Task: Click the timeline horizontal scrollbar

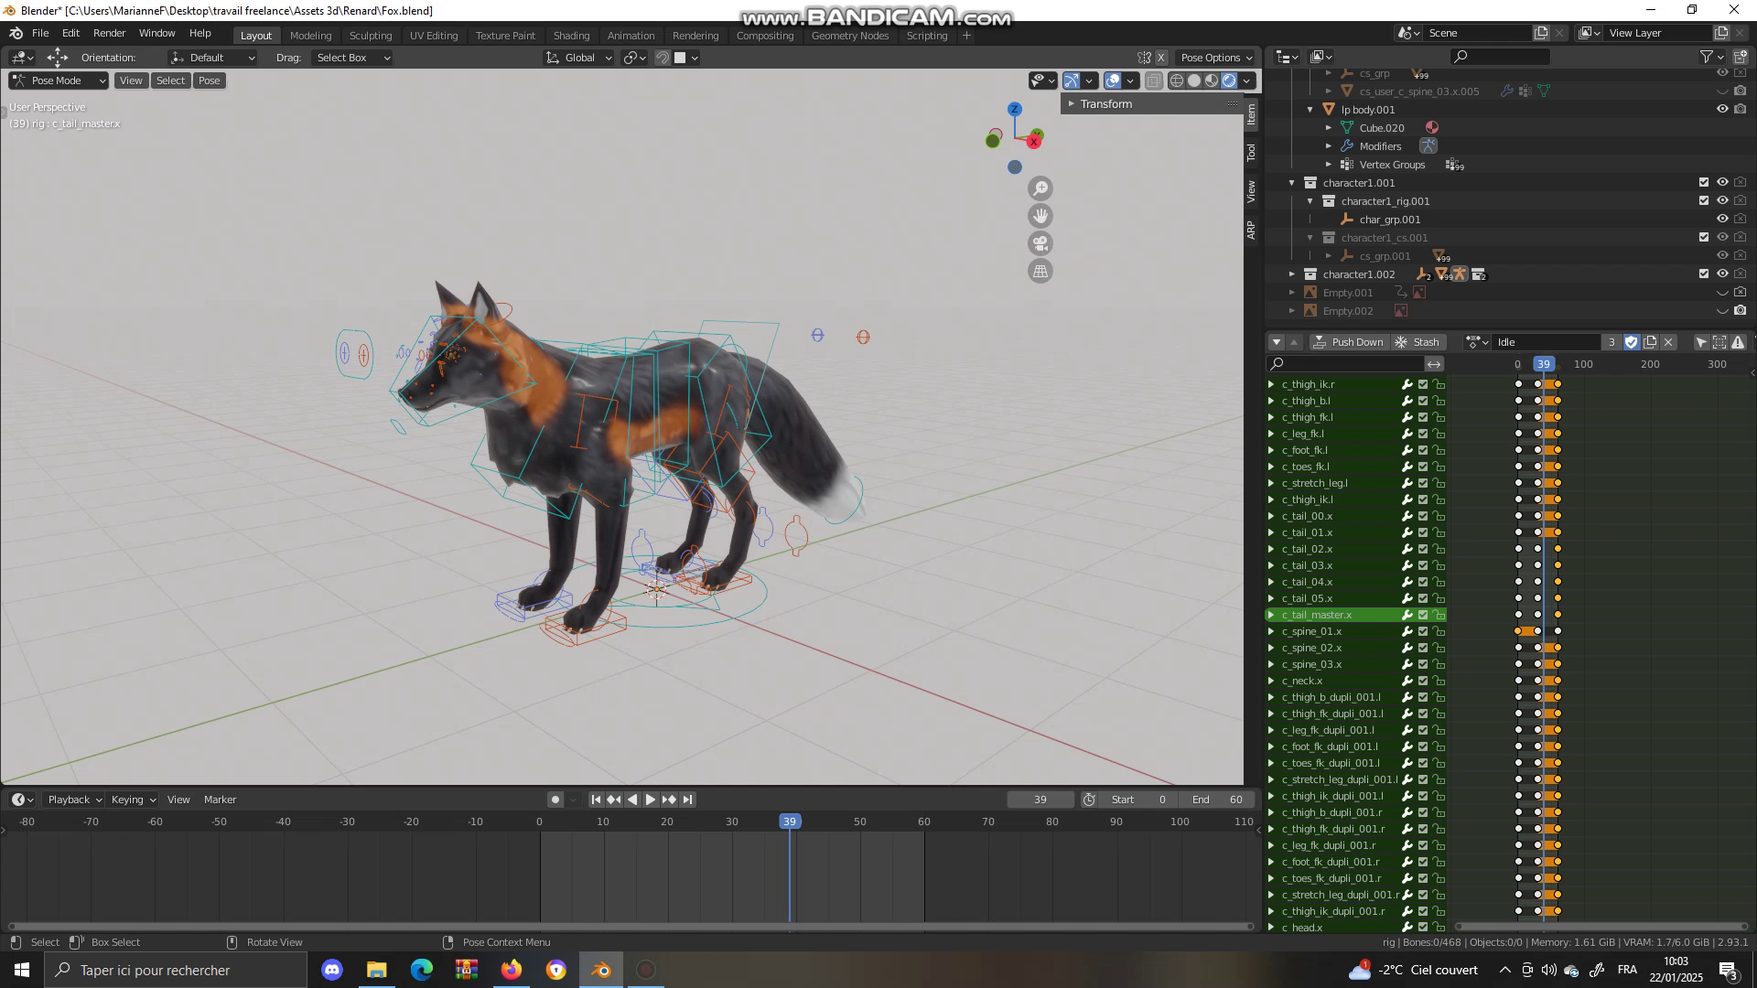Action: [631, 927]
